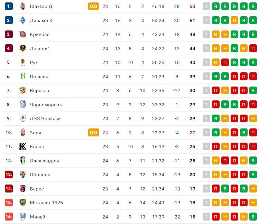259x224 pixels.
Task: Click the Metalist 1925 crest
Action: [x=23, y=203]
